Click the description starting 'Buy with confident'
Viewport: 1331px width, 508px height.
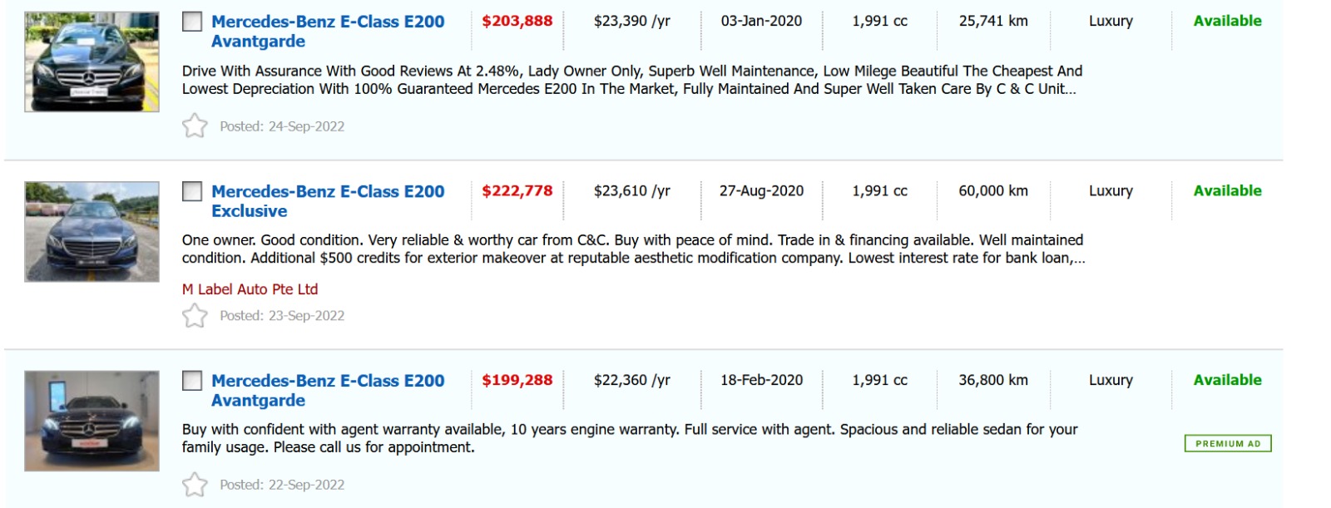click(x=629, y=438)
